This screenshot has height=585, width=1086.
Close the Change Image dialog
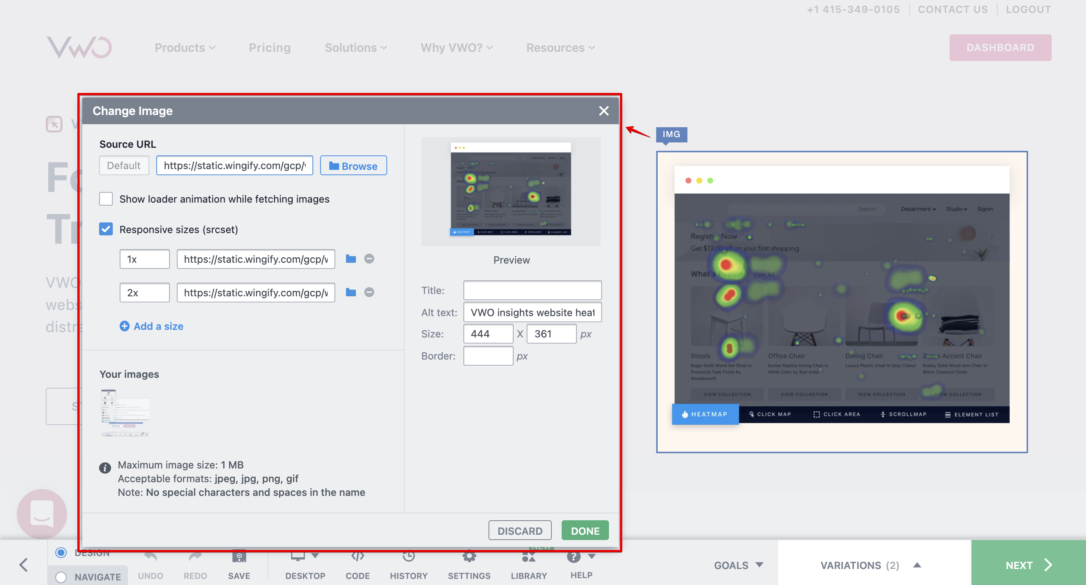click(x=603, y=111)
